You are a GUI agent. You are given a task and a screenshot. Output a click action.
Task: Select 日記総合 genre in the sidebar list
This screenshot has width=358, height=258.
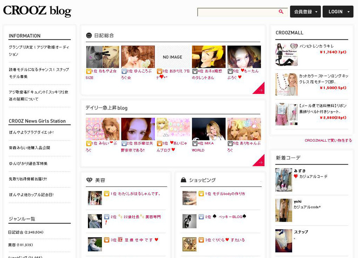pos(26,232)
